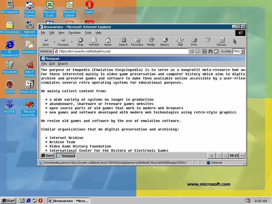Select the Browservice taskbar button
This screenshot has width=272, height=204.
click(69, 201)
